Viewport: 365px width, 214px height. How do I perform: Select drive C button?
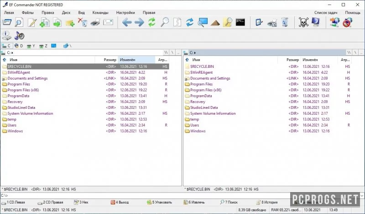tap(6, 46)
